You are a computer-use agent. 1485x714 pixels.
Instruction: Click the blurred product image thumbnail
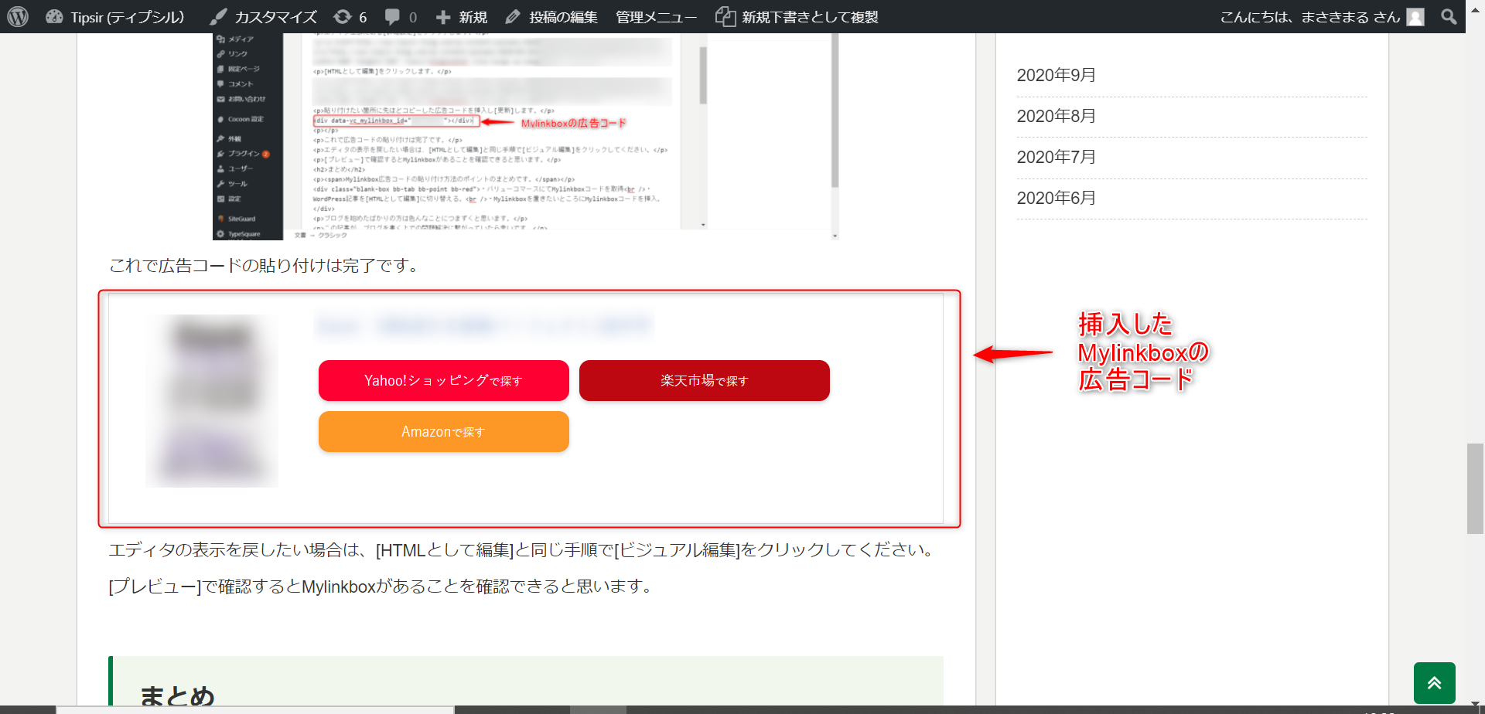[x=212, y=400]
